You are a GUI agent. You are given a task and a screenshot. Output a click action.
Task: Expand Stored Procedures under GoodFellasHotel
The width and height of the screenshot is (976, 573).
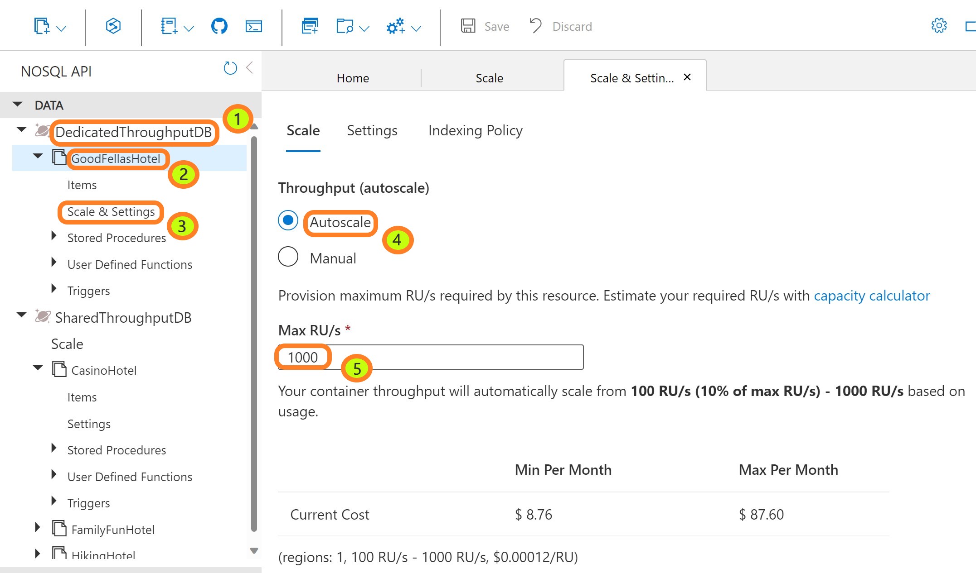coord(54,236)
